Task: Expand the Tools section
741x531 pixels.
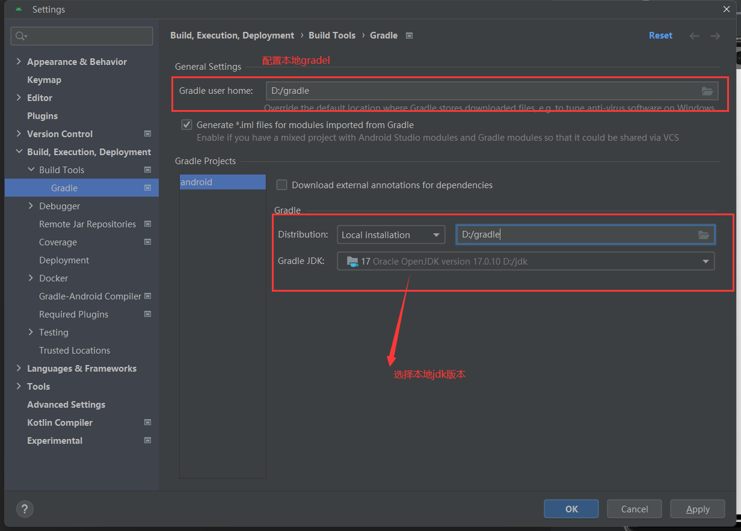Action: [19, 386]
